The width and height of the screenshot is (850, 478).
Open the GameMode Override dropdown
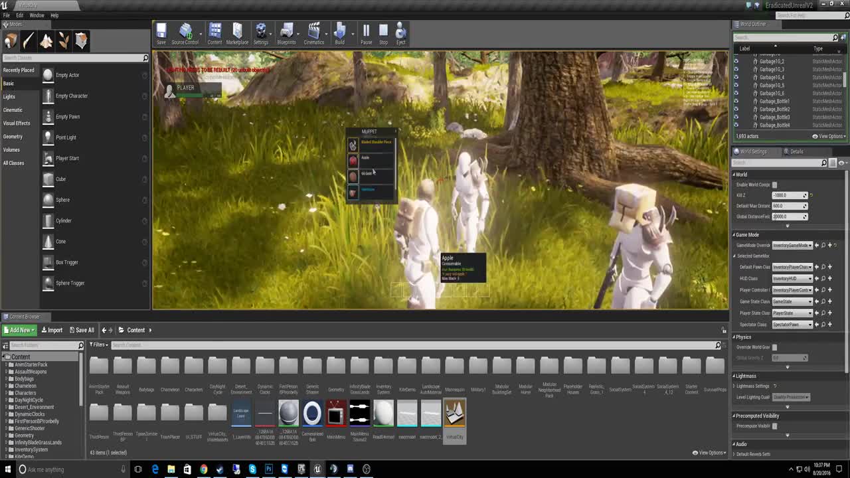[x=793, y=245]
